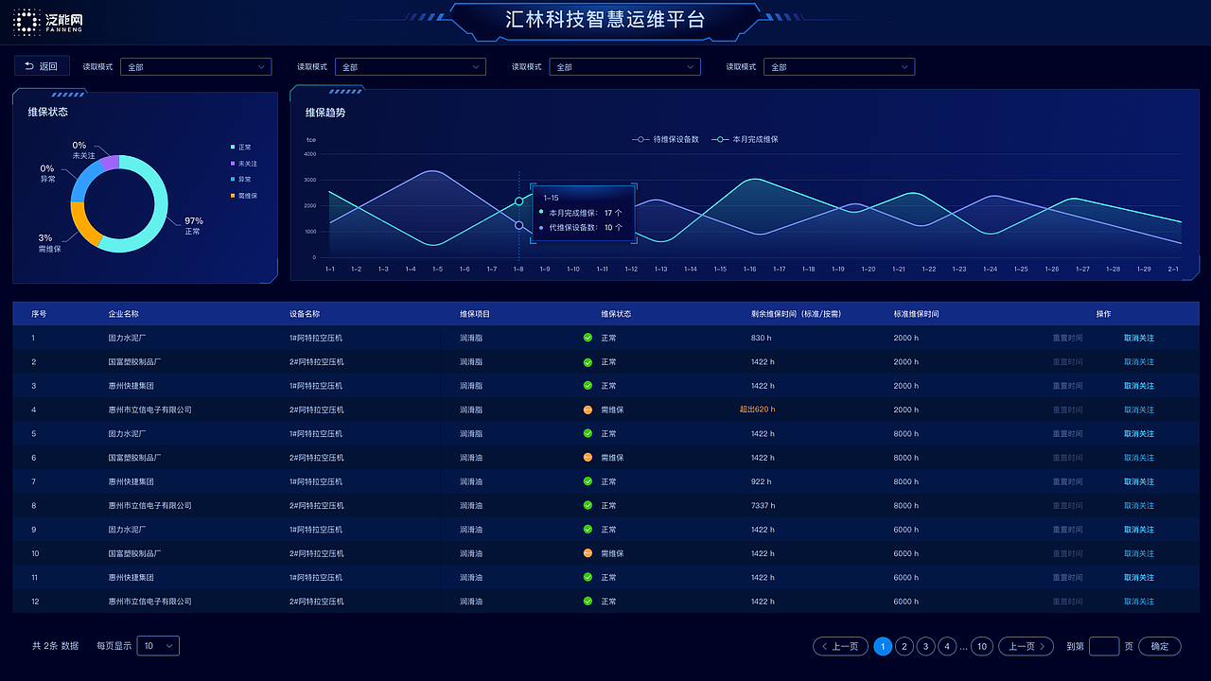Click green status icon in row 5
This screenshot has height=681, width=1211.
(588, 434)
